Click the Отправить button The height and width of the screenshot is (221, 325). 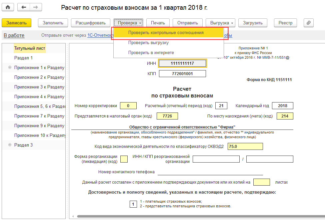[x=188, y=23]
